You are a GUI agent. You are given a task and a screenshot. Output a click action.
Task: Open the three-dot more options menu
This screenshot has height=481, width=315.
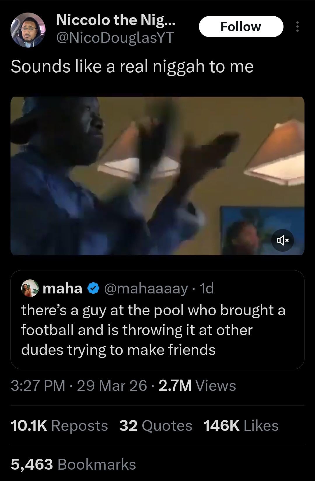coord(297,27)
